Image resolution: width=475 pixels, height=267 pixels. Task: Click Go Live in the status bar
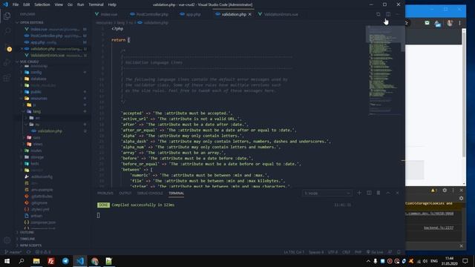[375, 252]
